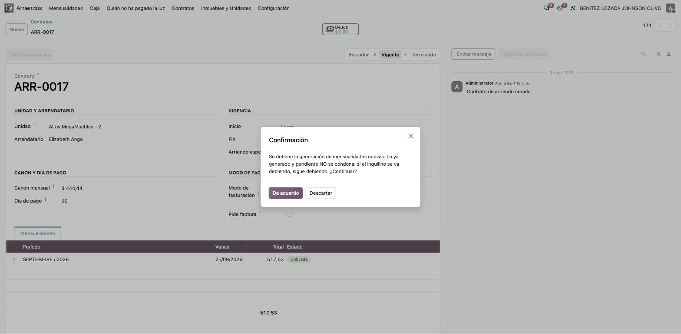The width and height of the screenshot is (681, 334).
Task: Toggle the Pide factura checkbox
Action: (x=289, y=214)
